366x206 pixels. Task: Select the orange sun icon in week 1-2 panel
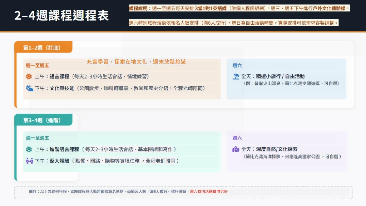pos(29,76)
